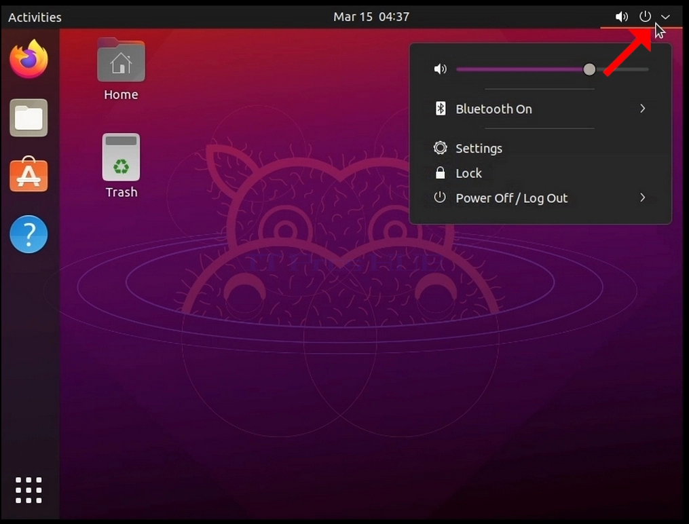Click the "Home" label on desktop

(121, 94)
